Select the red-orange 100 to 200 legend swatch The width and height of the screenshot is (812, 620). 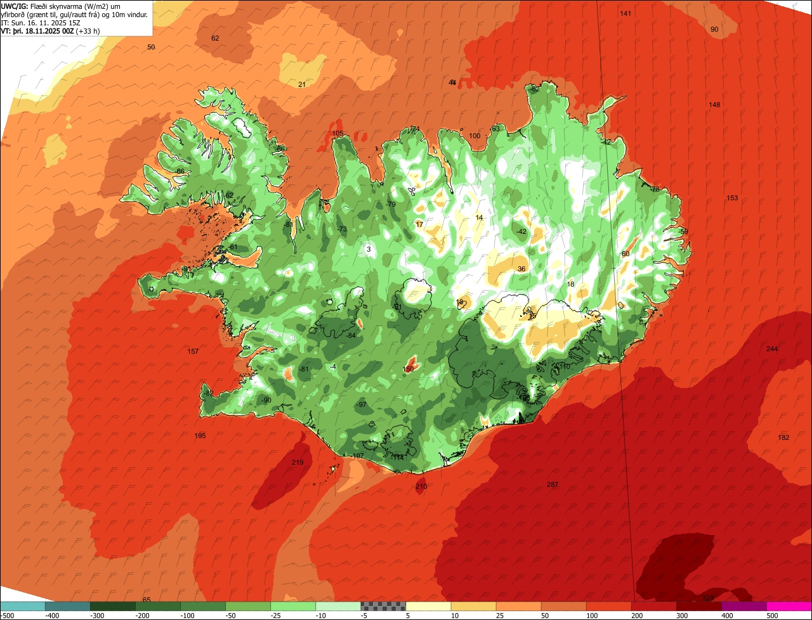608,607
